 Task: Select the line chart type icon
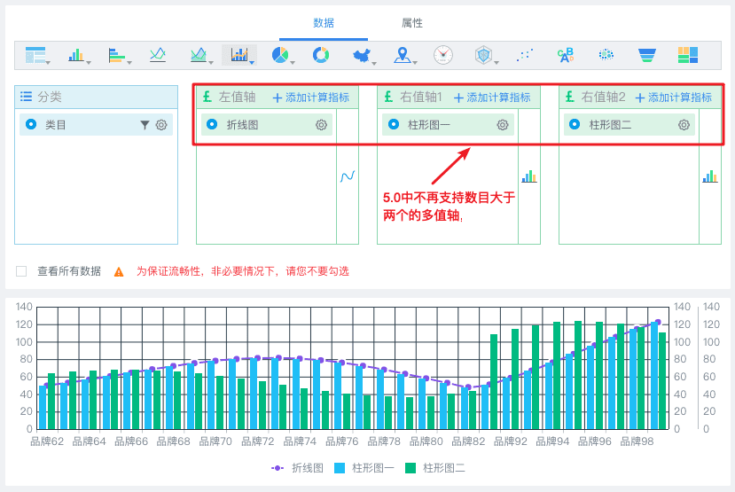point(158,55)
